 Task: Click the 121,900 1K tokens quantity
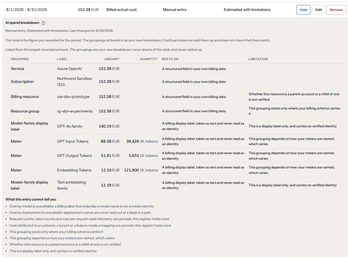click(141, 170)
